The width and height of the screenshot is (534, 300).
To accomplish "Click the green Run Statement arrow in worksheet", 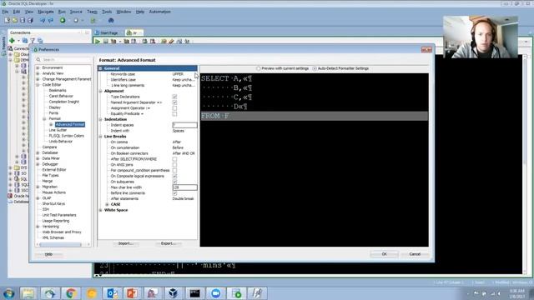I will pos(98,42).
